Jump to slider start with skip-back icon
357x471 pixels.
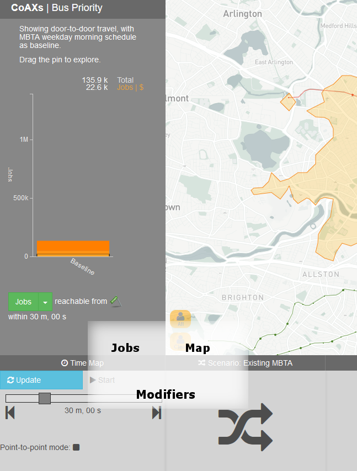(10, 413)
